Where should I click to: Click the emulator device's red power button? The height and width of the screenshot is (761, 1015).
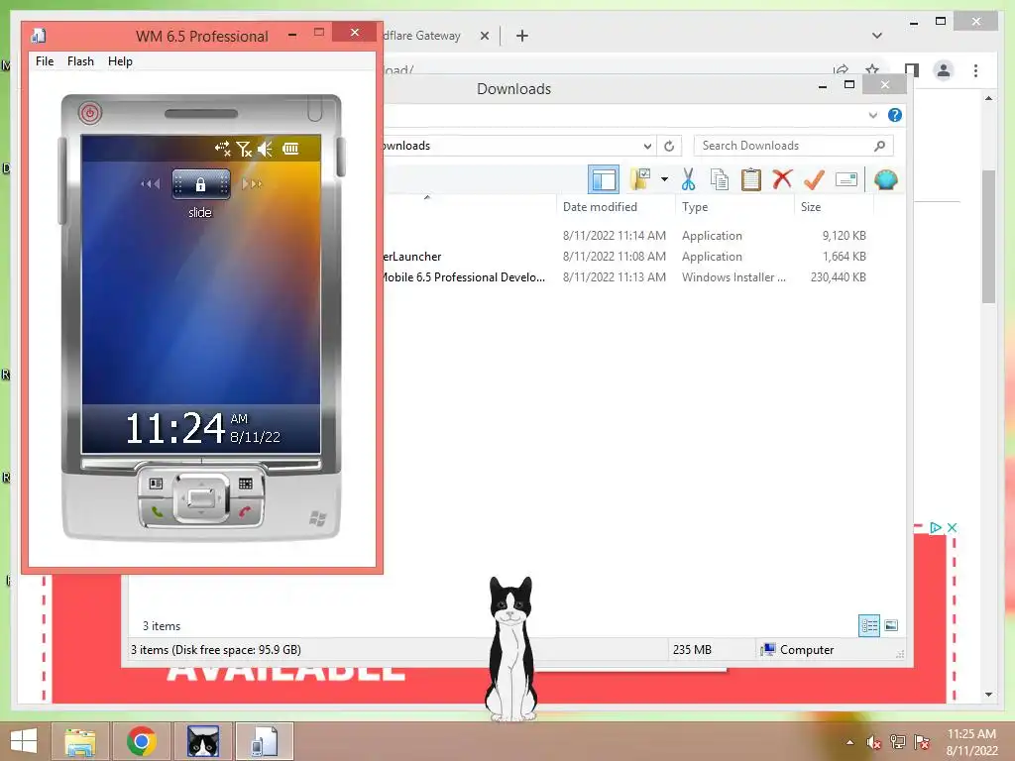90,113
